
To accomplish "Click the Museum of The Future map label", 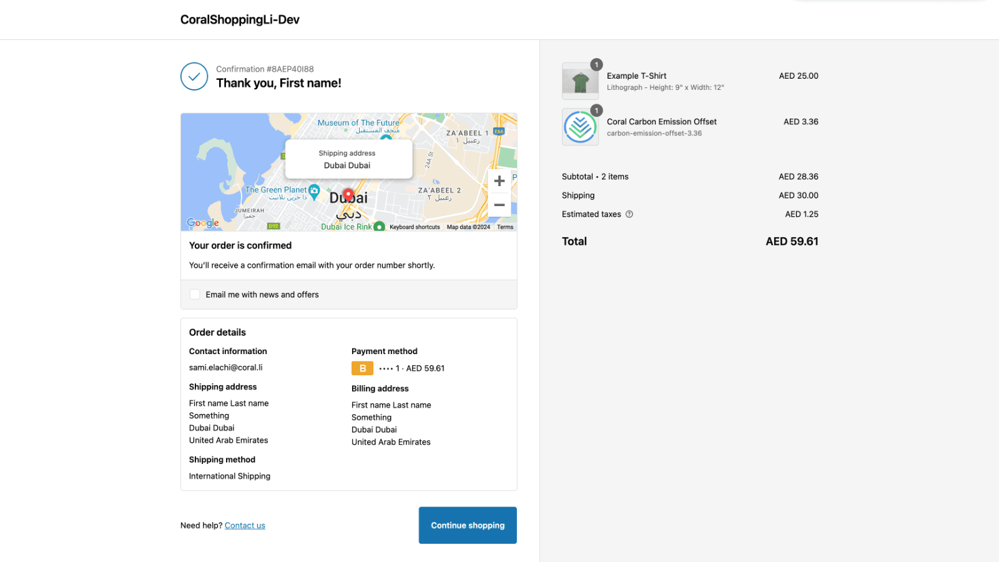I will tap(358, 123).
